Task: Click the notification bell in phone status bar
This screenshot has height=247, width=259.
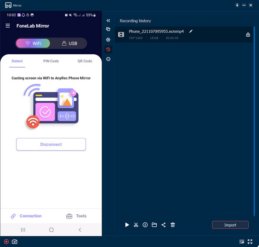Action: (x=23, y=15)
